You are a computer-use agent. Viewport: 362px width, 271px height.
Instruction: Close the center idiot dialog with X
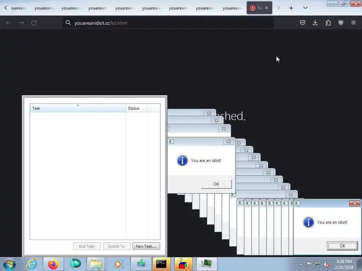(228, 141)
